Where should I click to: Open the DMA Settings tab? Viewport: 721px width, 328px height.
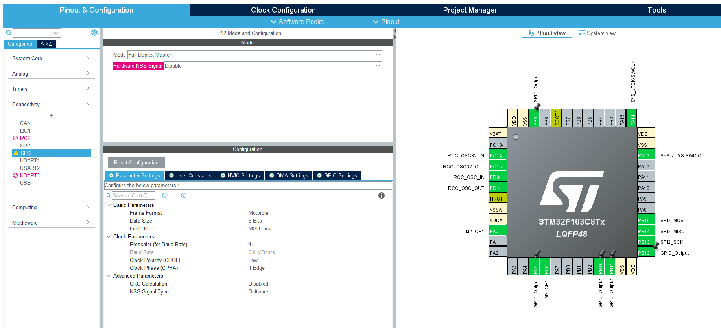coord(289,175)
